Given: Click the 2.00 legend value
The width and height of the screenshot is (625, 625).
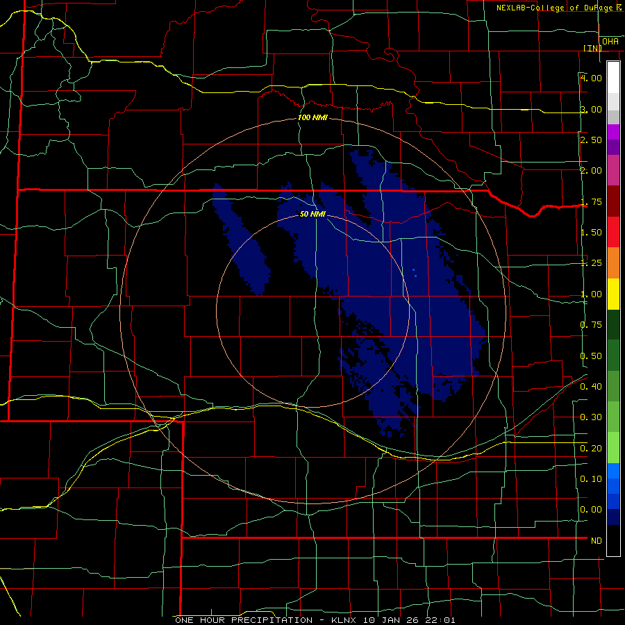Looking at the screenshot, I should [591, 171].
